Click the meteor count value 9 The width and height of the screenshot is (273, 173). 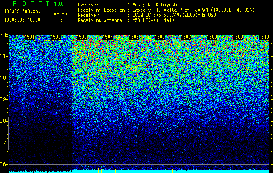[62, 20]
